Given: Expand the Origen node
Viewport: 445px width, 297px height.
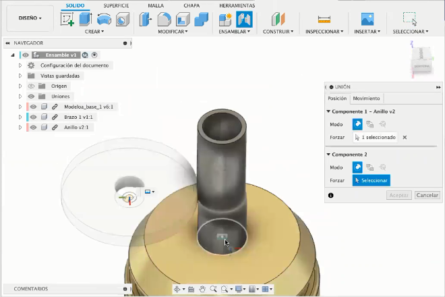Looking at the screenshot, I should [x=20, y=86].
